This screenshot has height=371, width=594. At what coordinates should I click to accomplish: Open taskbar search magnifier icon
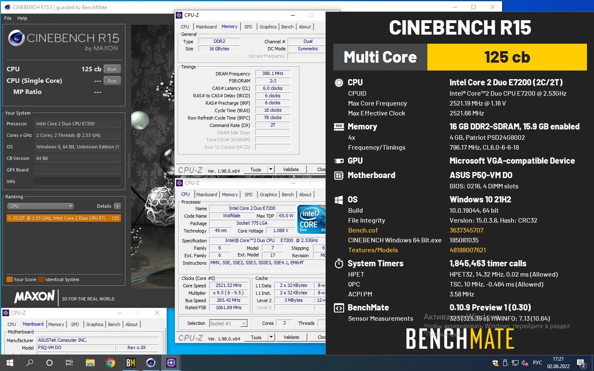pos(30,363)
